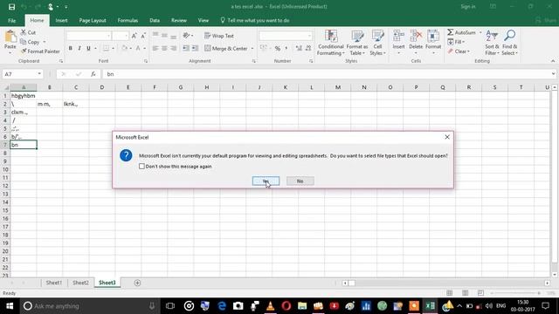Open the Sheet1 worksheet tab
The image size is (559, 314).
(x=53, y=283)
